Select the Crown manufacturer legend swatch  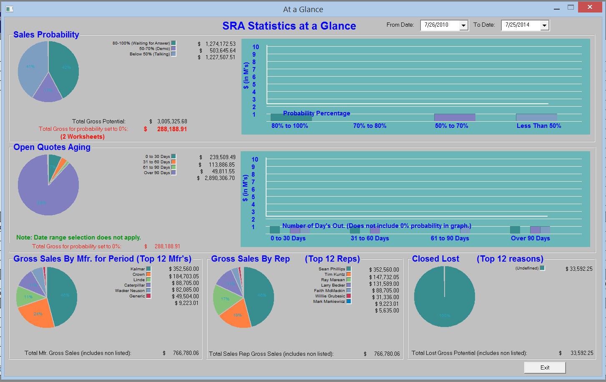(x=148, y=275)
